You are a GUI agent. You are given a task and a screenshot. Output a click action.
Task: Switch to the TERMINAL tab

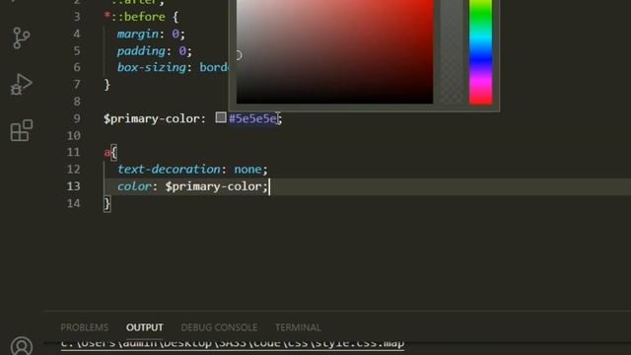tap(298, 327)
